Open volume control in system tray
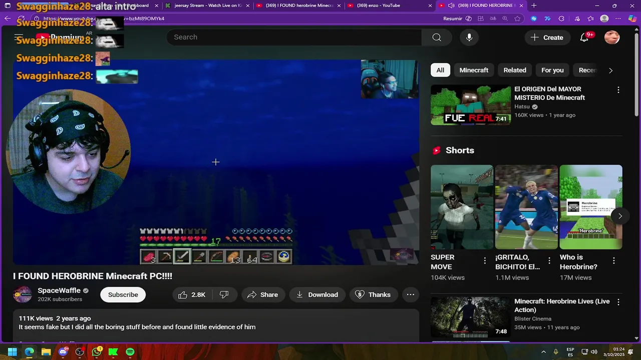The image size is (641, 360). [594, 352]
